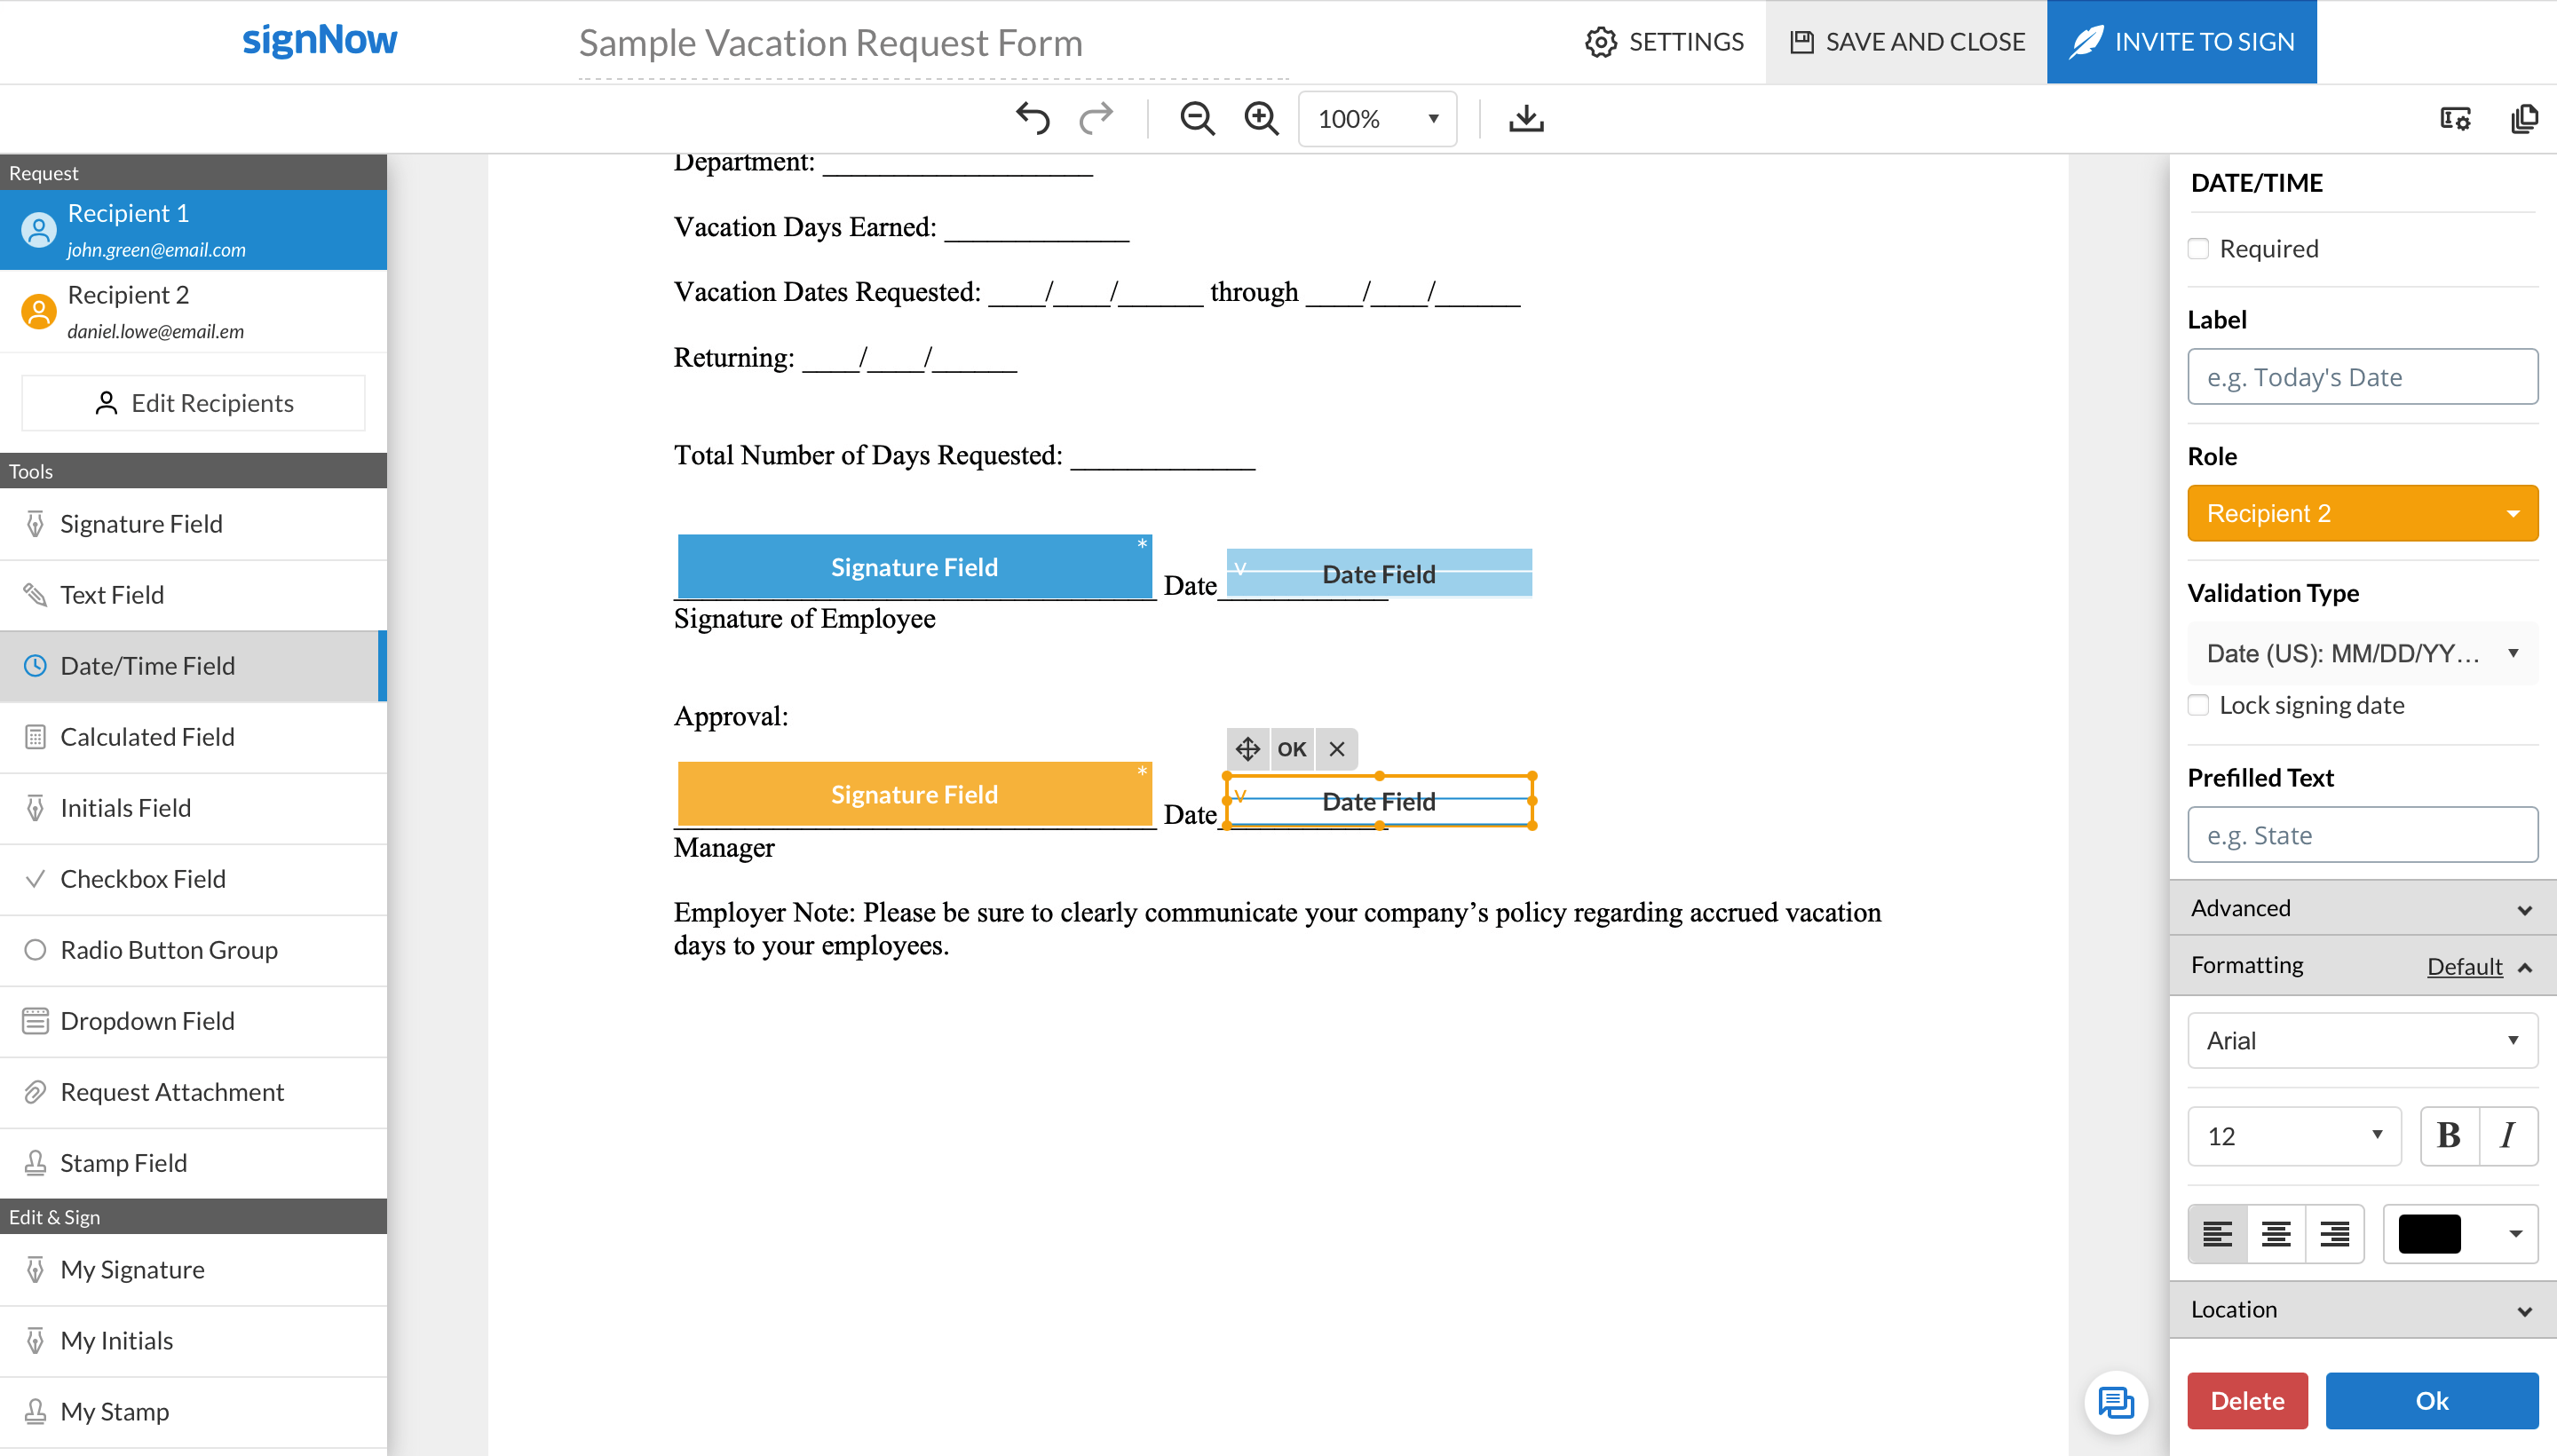The width and height of the screenshot is (2557, 1456).
Task: Open the Validation Type dropdown
Action: click(x=2361, y=653)
